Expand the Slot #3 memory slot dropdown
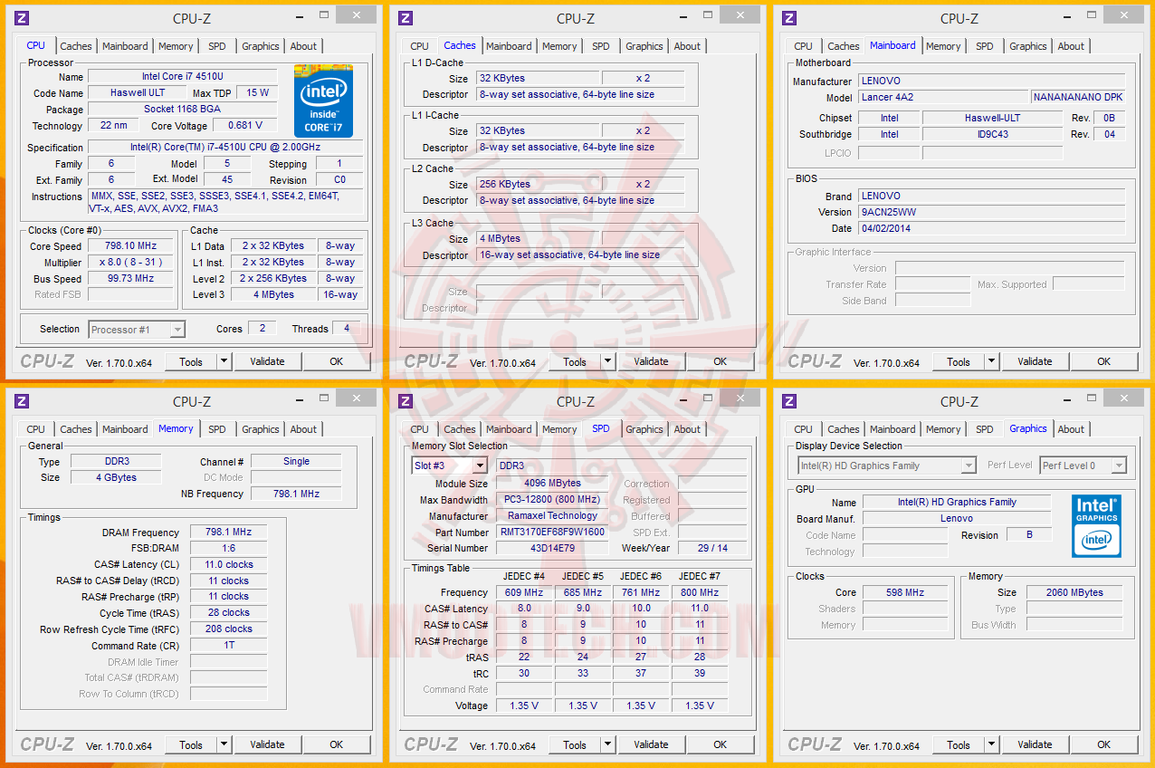The width and height of the screenshot is (1155, 768). [x=450, y=466]
